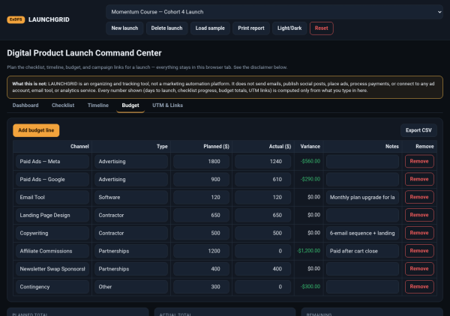Open Type dropdown for Affiliate Commissions

click(131, 251)
